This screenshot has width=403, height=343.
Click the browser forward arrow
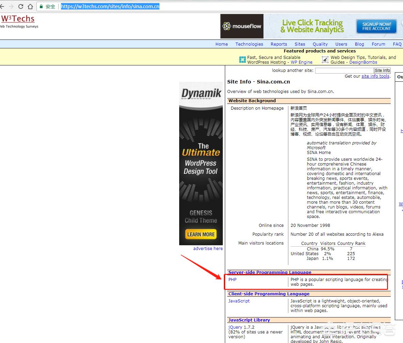[11, 6]
